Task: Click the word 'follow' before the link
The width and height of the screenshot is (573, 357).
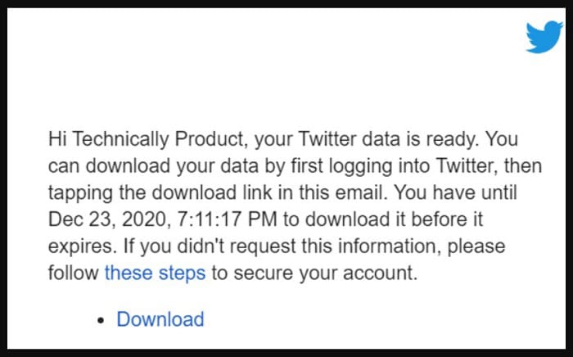Action: click(74, 273)
